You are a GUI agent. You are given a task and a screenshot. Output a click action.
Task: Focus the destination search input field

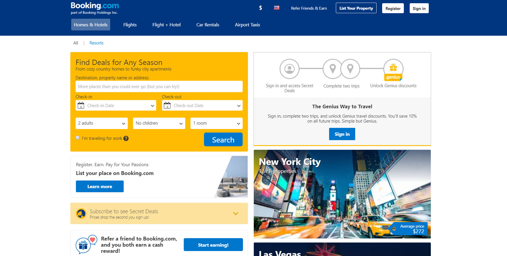[x=159, y=86]
